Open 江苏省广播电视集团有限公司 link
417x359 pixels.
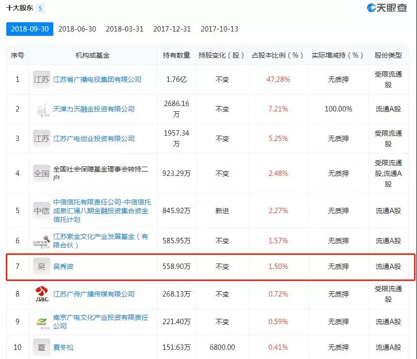pos(97,79)
